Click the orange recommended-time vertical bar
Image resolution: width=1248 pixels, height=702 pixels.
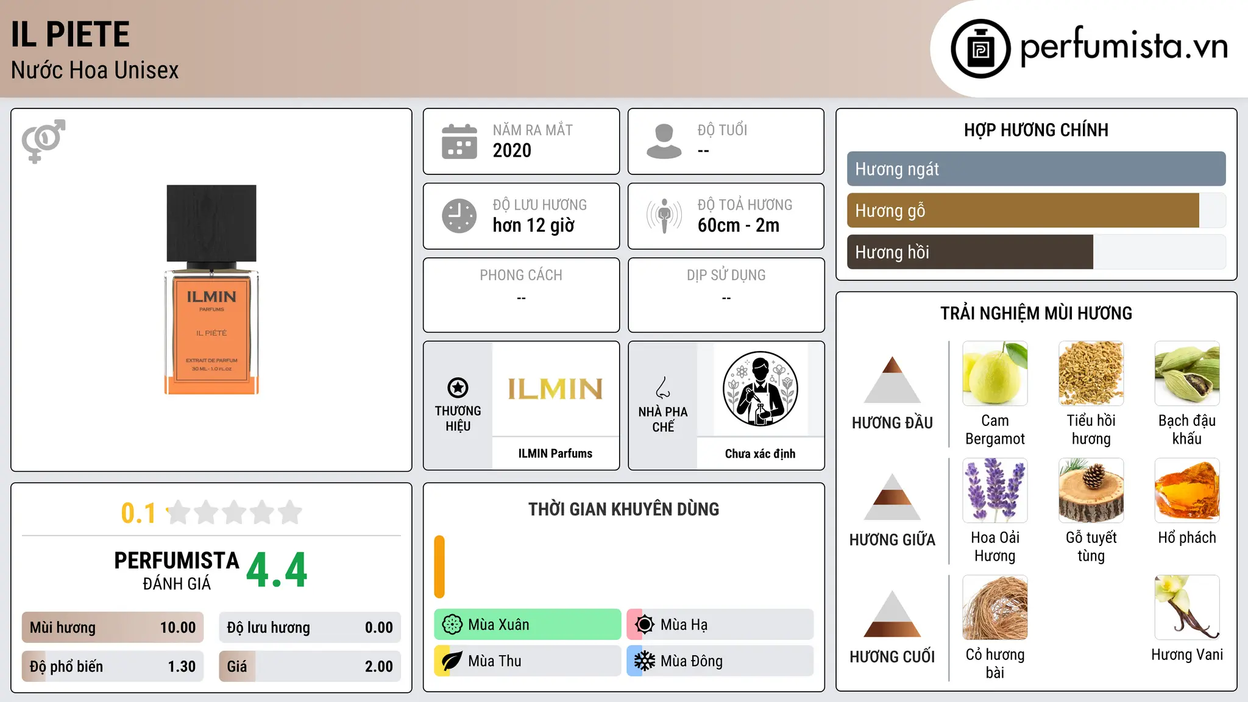point(439,567)
